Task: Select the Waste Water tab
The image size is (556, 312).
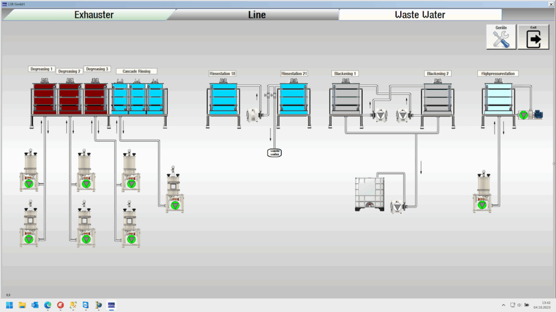Action: pyautogui.click(x=420, y=15)
